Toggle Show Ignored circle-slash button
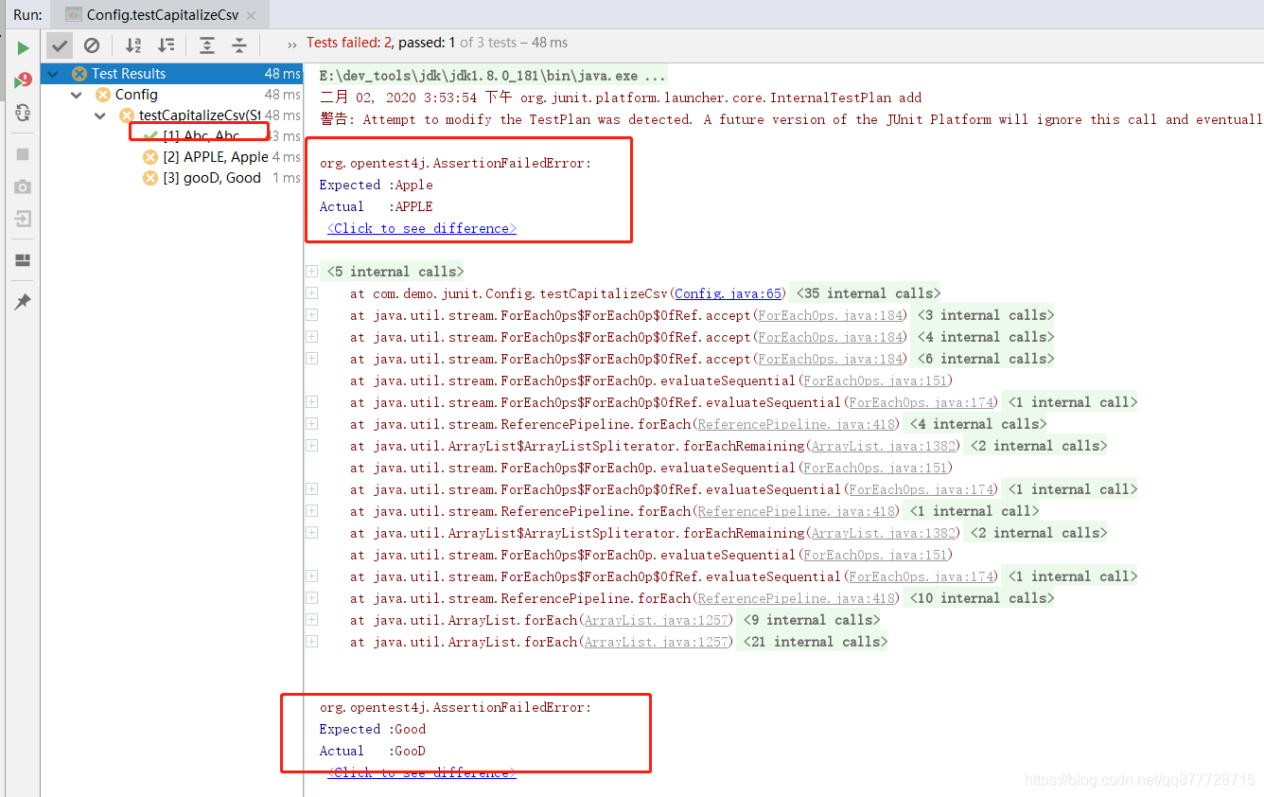 point(92,44)
